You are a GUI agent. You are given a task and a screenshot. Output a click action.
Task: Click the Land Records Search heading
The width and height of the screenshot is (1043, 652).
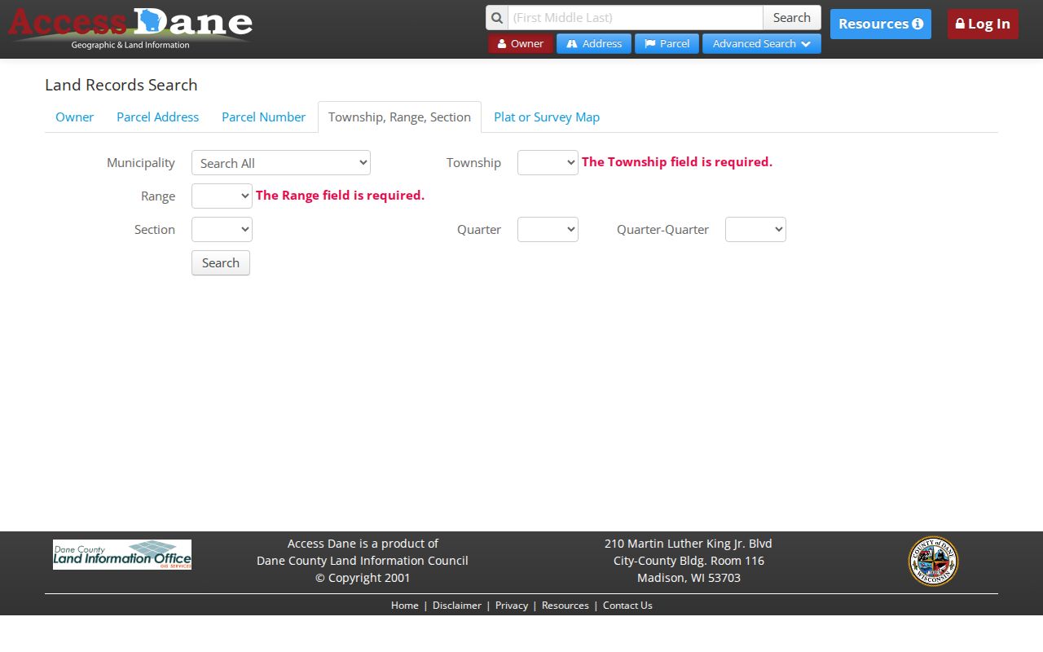[x=121, y=85]
